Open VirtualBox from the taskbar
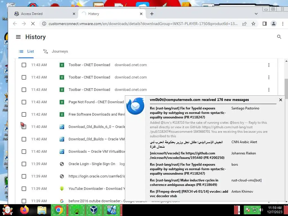 [94, 210]
